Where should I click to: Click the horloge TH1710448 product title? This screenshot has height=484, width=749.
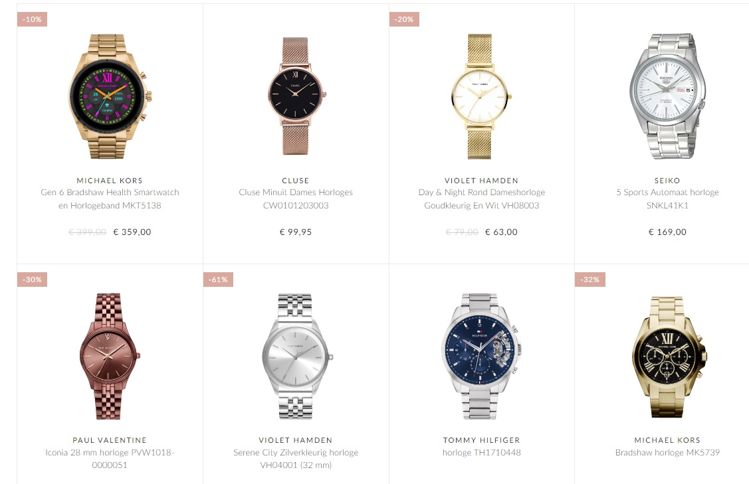pos(481,453)
